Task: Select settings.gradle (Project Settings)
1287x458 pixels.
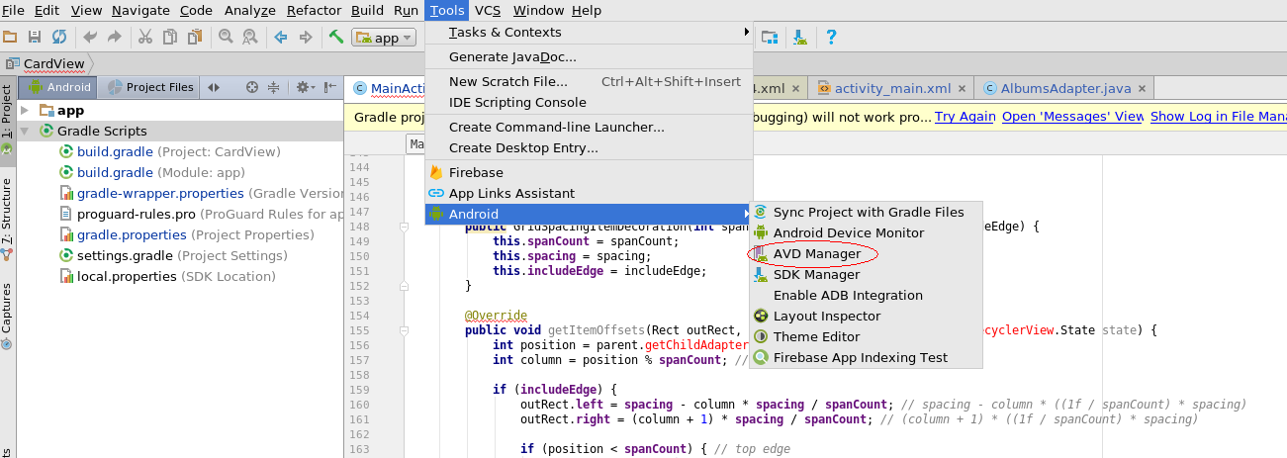Action: pos(175,255)
